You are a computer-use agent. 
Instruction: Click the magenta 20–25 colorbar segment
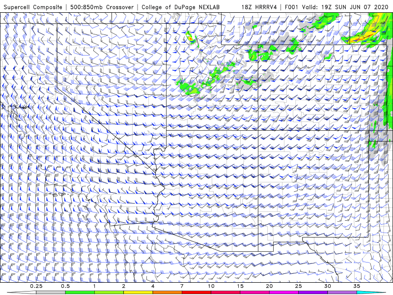[x=284, y=293]
